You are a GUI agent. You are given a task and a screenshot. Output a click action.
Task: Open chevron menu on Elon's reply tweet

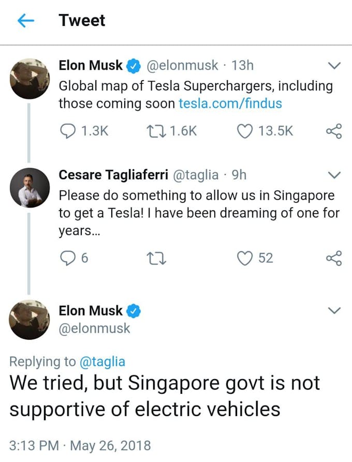[x=335, y=310]
